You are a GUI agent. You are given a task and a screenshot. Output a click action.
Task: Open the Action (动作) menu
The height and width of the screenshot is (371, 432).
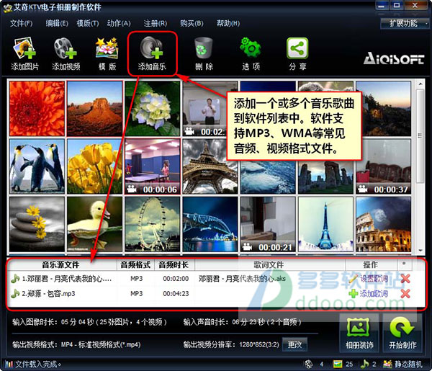pos(119,24)
